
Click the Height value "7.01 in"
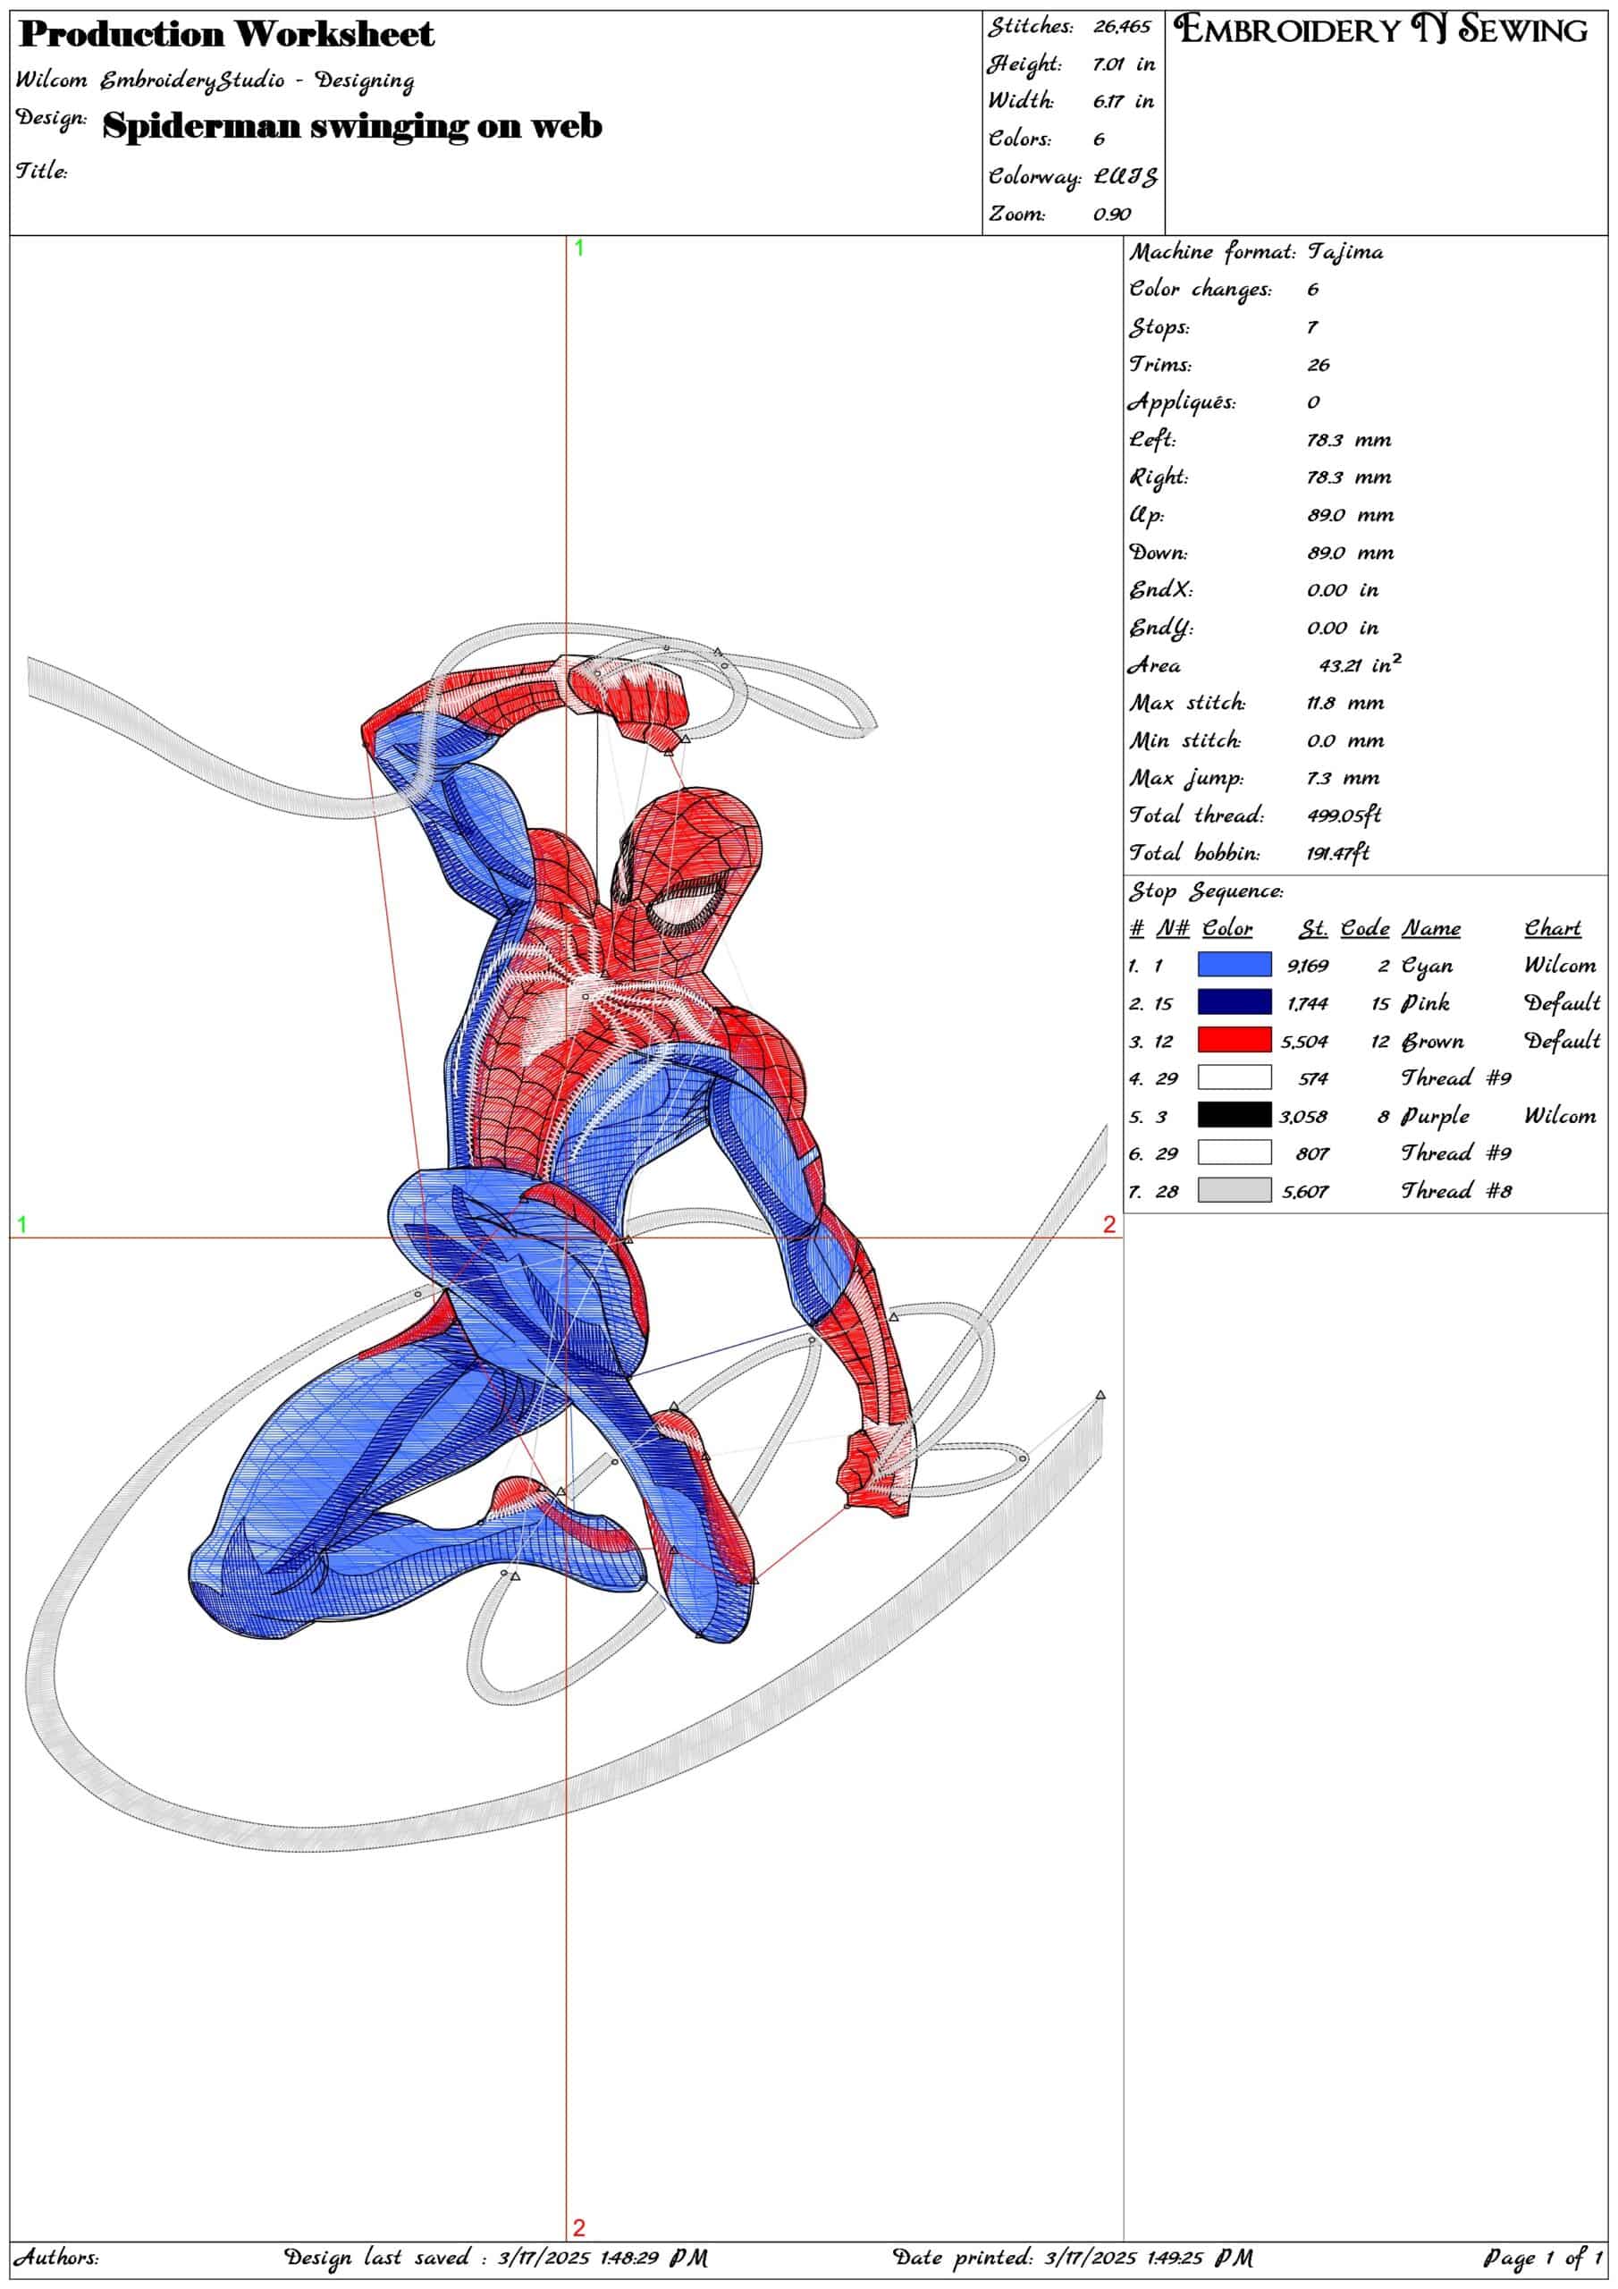click(x=1124, y=63)
